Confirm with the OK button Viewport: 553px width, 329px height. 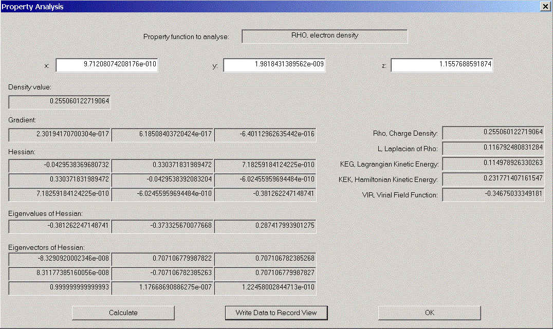click(430, 313)
